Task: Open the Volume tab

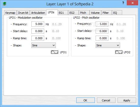Action: click(x=95, y=13)
